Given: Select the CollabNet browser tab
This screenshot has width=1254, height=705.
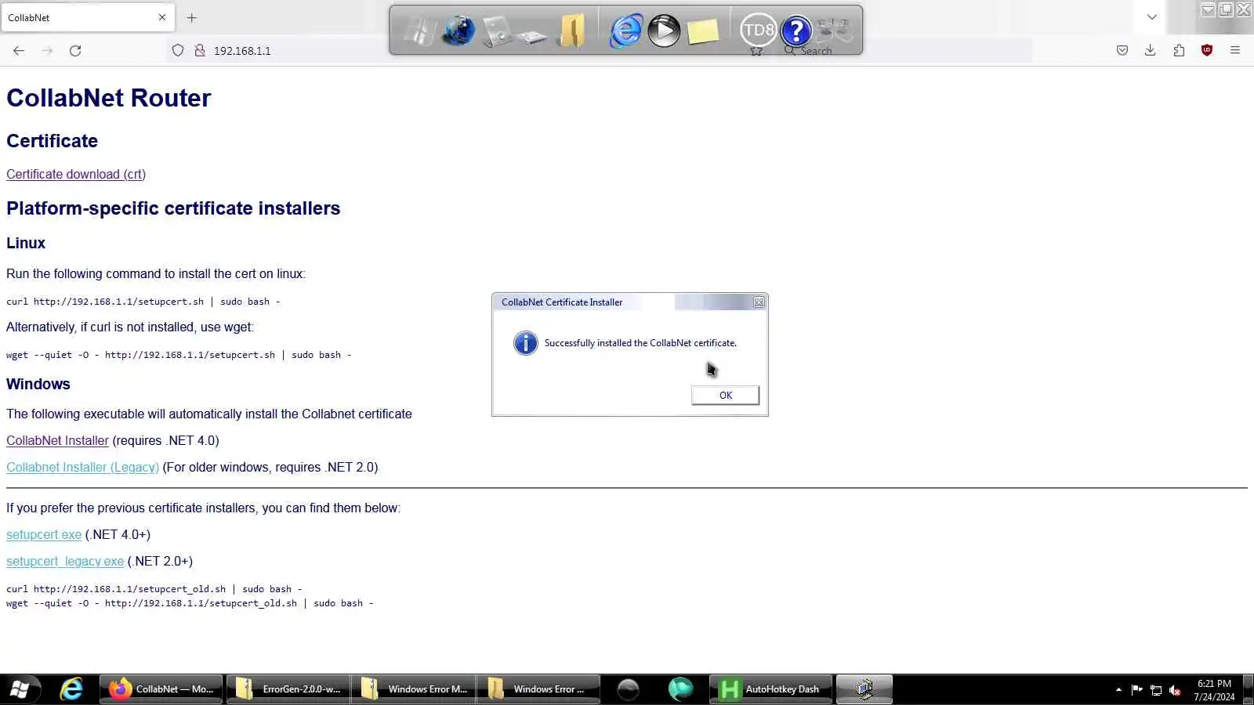Looking at the screenshot, I should click(x=88, y=17).
